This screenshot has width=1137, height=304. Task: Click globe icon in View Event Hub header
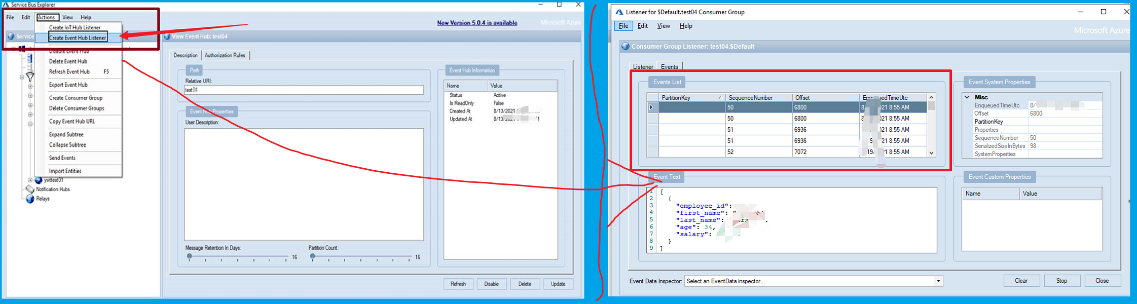tap(167, 36)
